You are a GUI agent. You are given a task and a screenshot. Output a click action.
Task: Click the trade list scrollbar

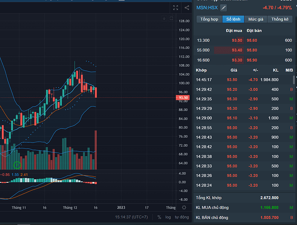pyautogui.click(x=294, y=80)
